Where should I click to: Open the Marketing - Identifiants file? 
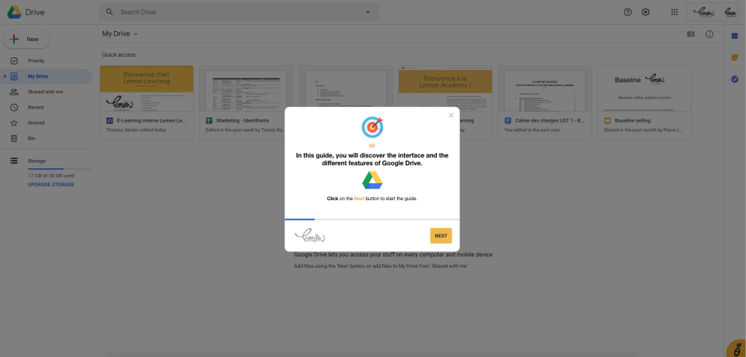coord(246,102)
